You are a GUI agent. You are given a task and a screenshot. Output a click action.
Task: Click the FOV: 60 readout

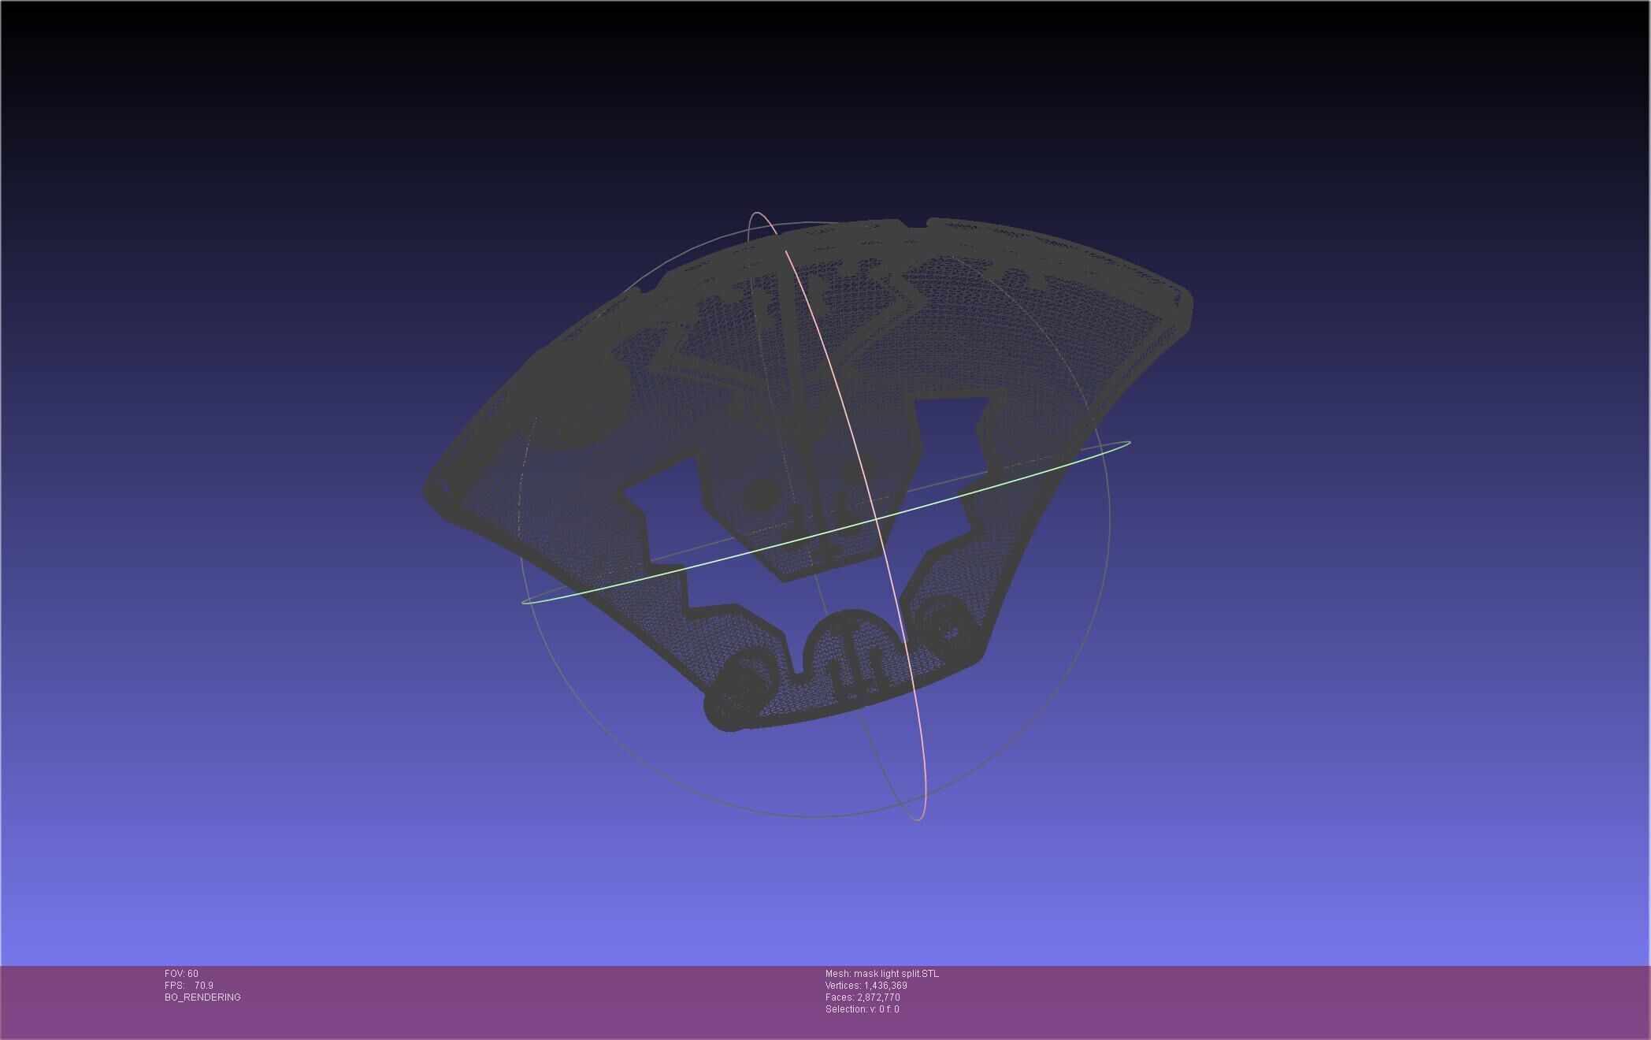(x=181, y=974)
